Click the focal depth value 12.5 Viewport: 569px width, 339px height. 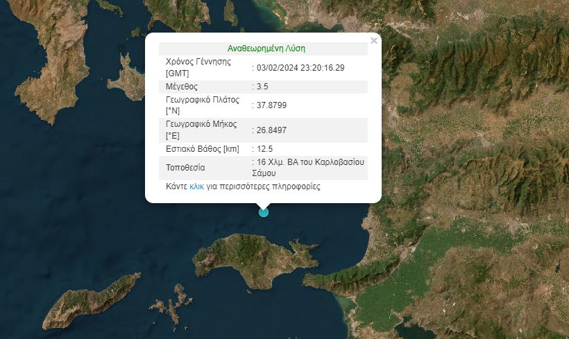pyautogui.click(x=264, y=148)
